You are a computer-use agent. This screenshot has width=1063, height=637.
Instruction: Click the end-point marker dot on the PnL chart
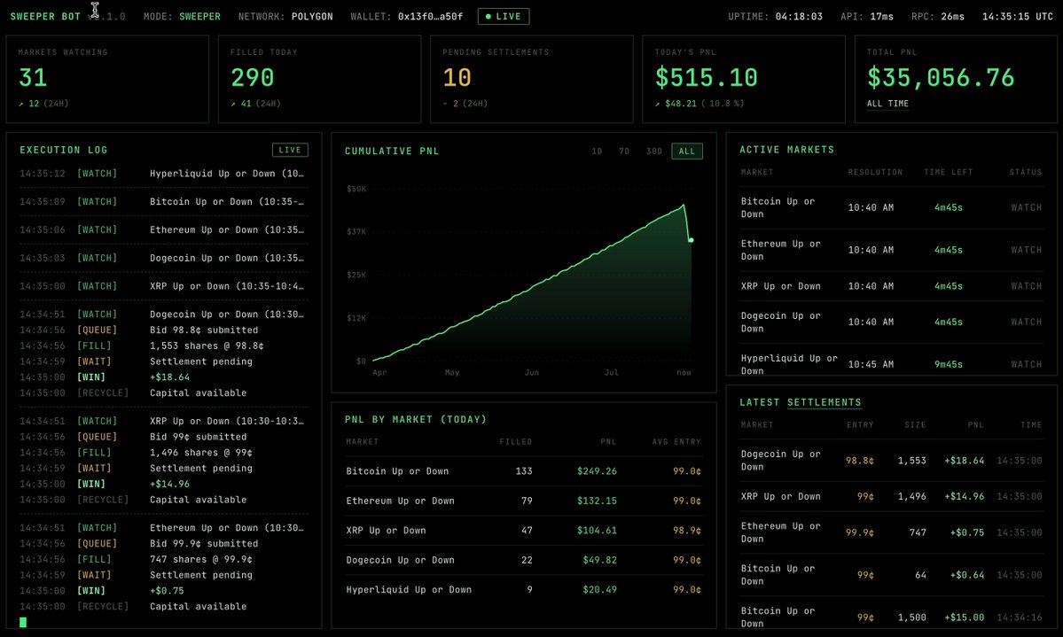pos(691,240)
